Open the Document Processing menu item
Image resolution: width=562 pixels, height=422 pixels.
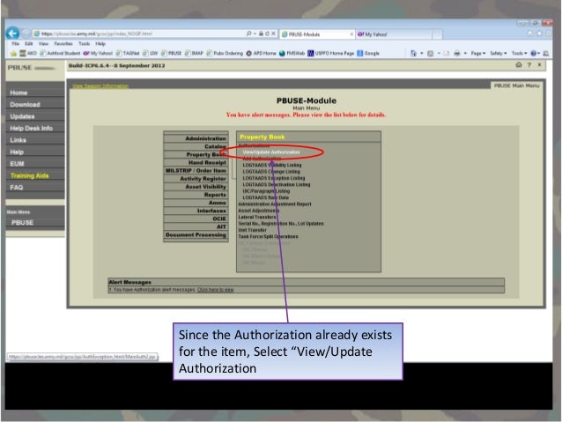point(196,235)
